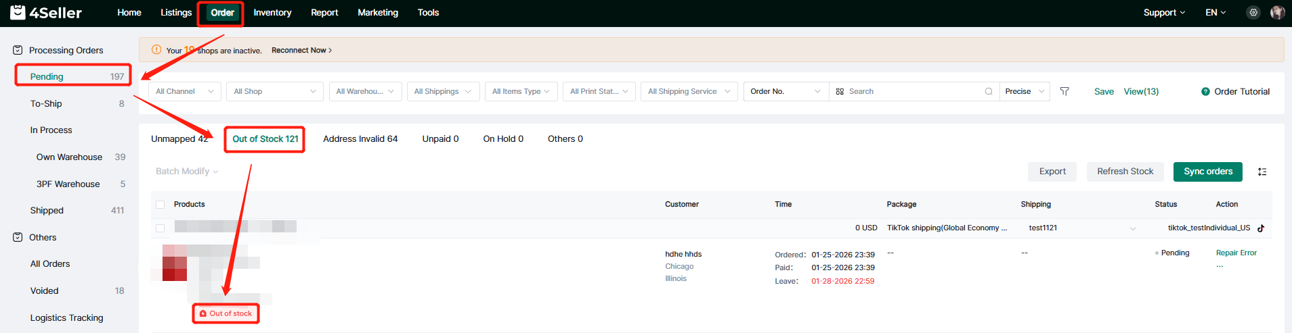
Task: Open the column list settings icon
Action: pyautogui.click(x=1262, y=172)
